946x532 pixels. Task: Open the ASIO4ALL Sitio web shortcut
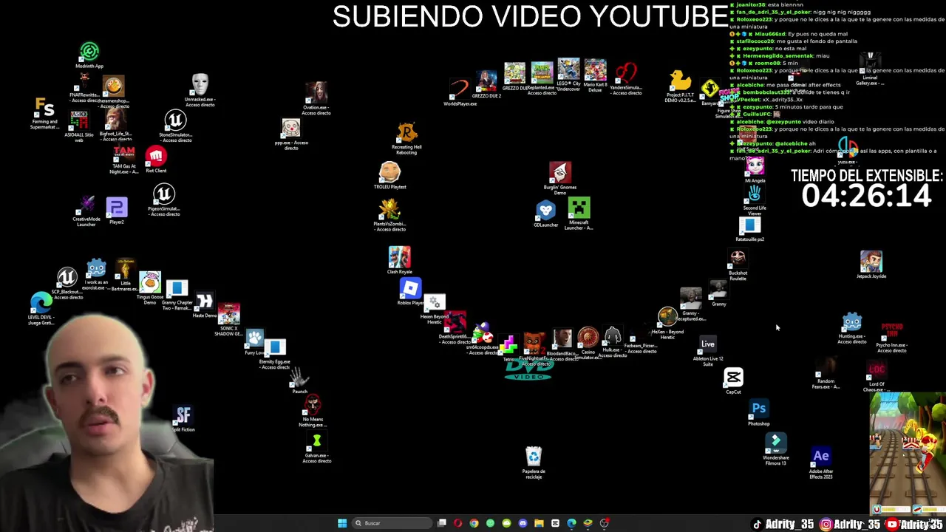78,124
